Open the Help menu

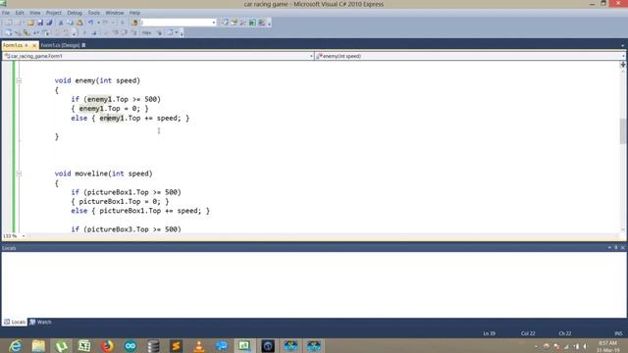point(134,13)
